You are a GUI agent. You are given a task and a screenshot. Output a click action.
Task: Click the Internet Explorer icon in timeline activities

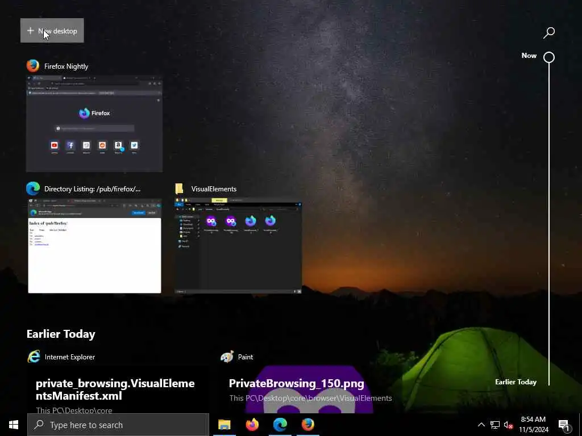point(34,357)
